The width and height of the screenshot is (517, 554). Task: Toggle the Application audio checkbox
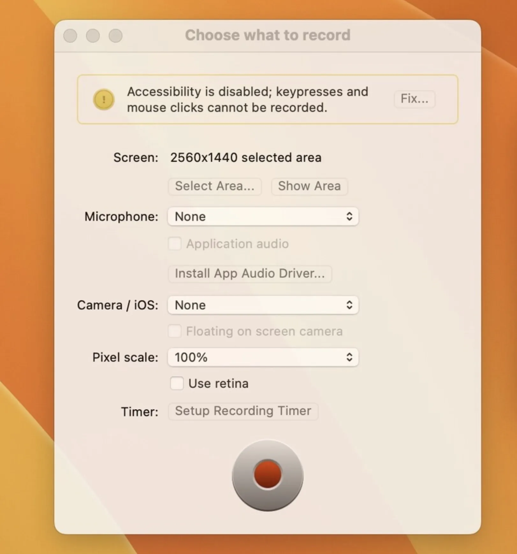click(x=175, y=244)
